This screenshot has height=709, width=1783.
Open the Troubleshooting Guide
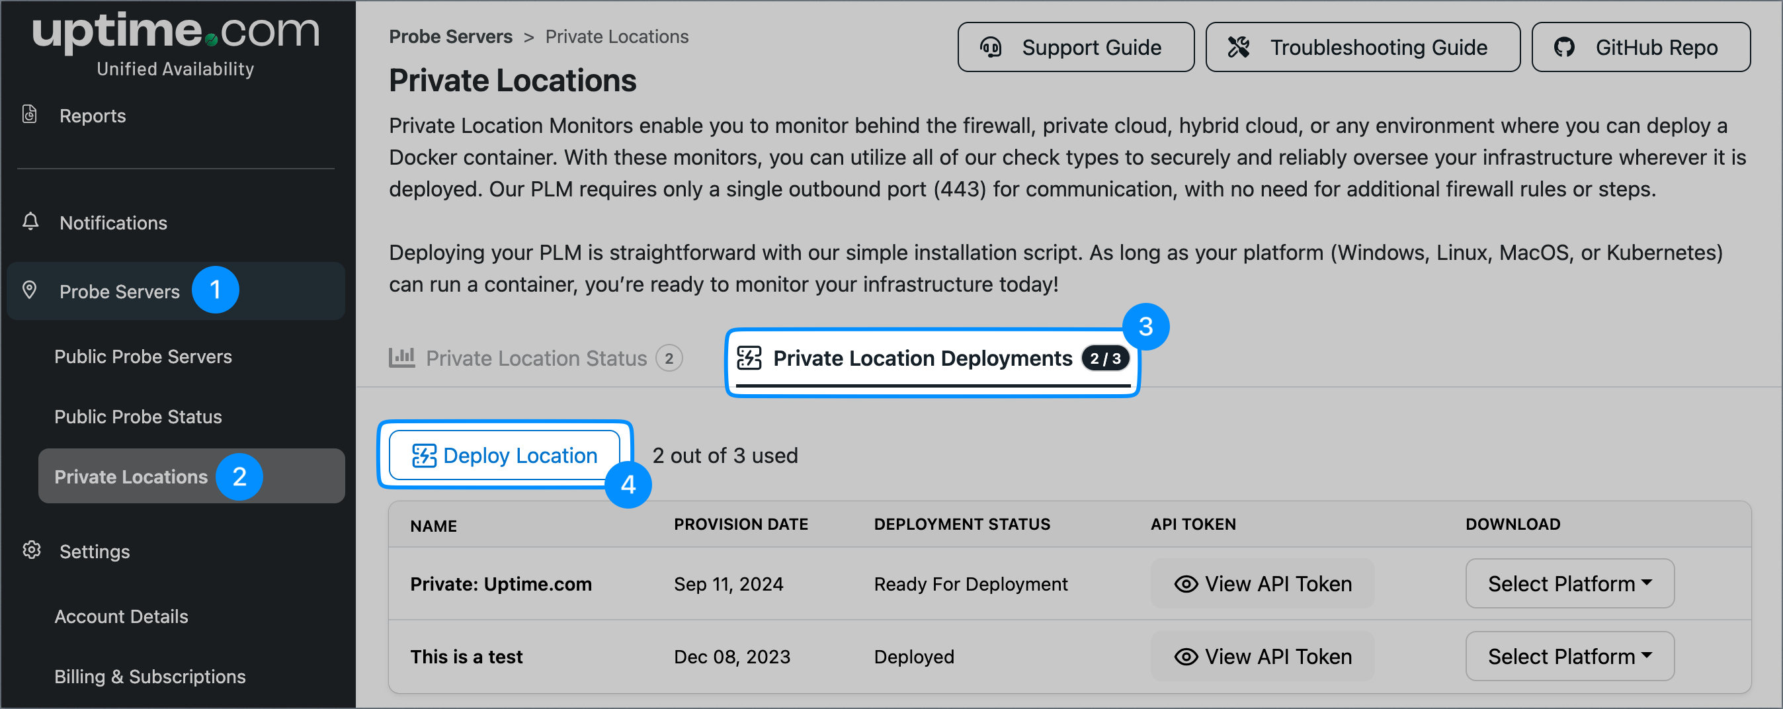point(1362,47)
